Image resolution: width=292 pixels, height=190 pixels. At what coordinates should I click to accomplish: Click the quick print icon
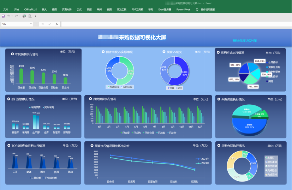(x=24, y=16)
